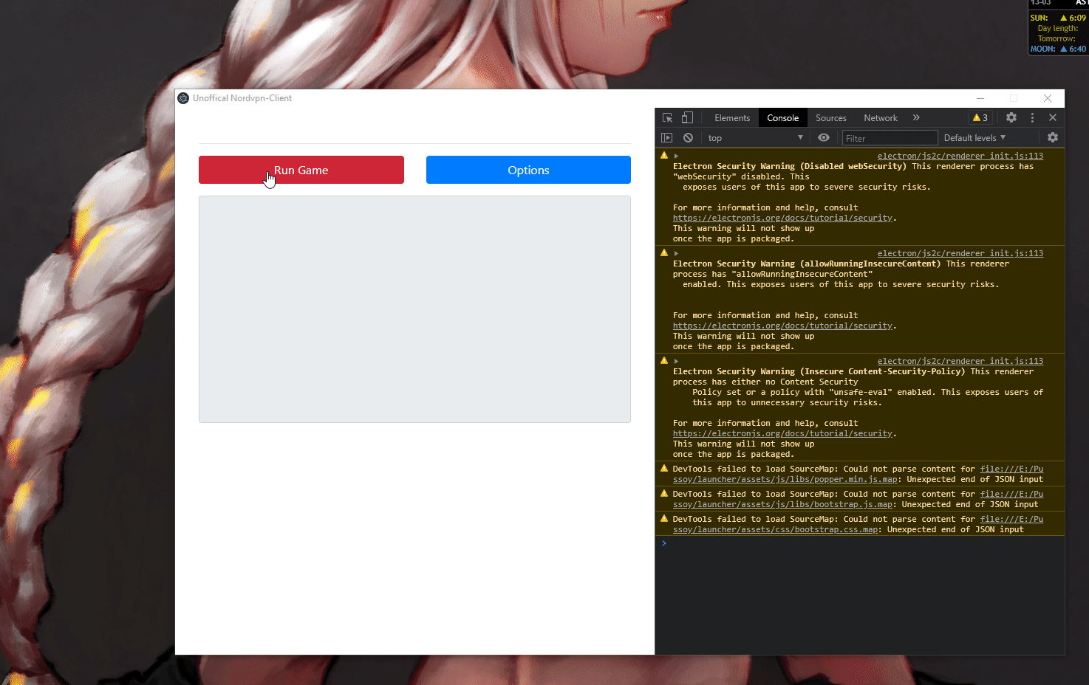Focus the console Filter input
The image size is (1089, 685).
coord(890,138)
